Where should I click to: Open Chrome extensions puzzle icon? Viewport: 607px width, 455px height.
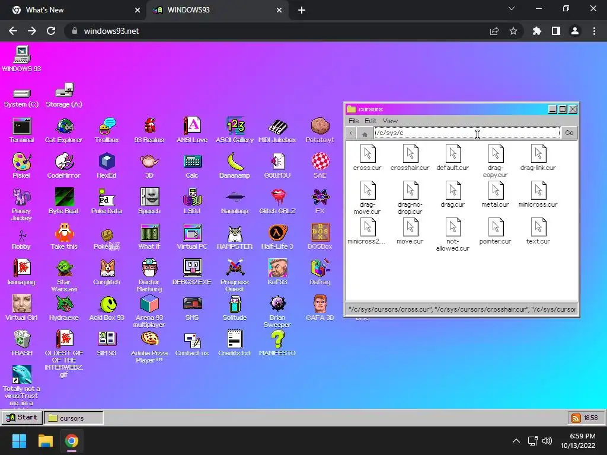[536, 31]
